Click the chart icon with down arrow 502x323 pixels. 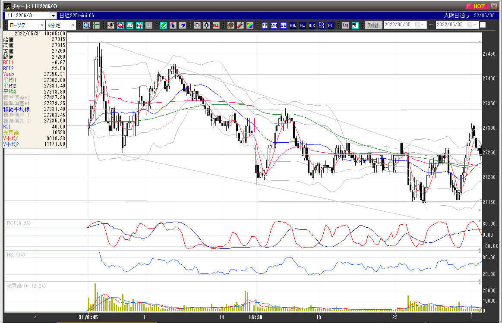click(x=111, y=25)
